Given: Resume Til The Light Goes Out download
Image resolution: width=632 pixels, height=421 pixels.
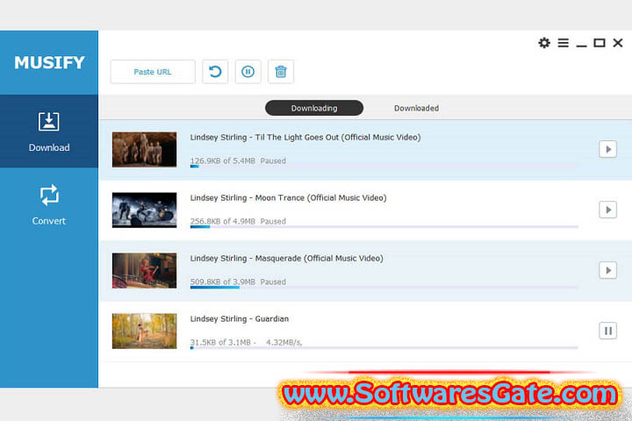Looking at the screenshot, I should [607, 149].
